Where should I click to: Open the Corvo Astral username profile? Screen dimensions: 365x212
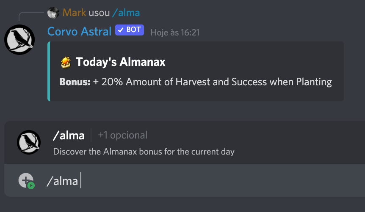[79, 31]
